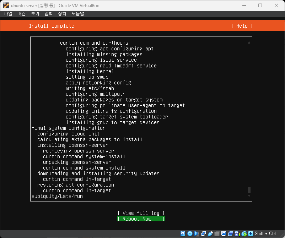This screenshot has height=238, width=285.
Task: Click 'configuring target system bootloader' line
Action: click(117, 117)
